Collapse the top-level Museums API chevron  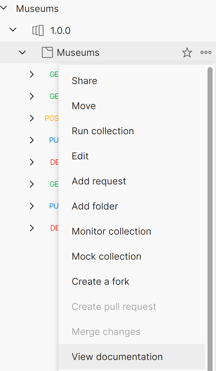(x=3, y=8)
